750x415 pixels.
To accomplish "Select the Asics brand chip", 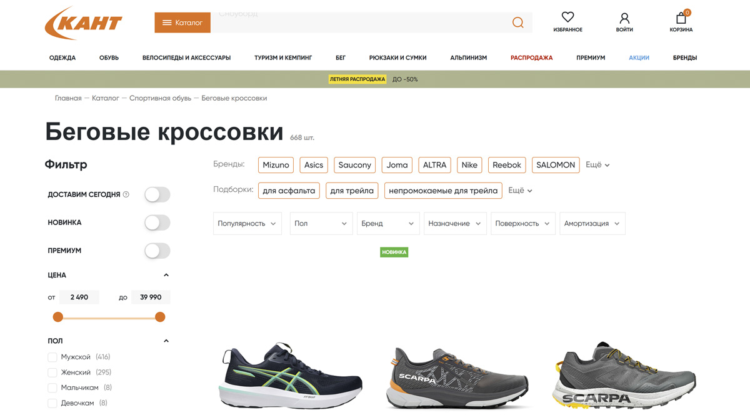I will (314, 165).
